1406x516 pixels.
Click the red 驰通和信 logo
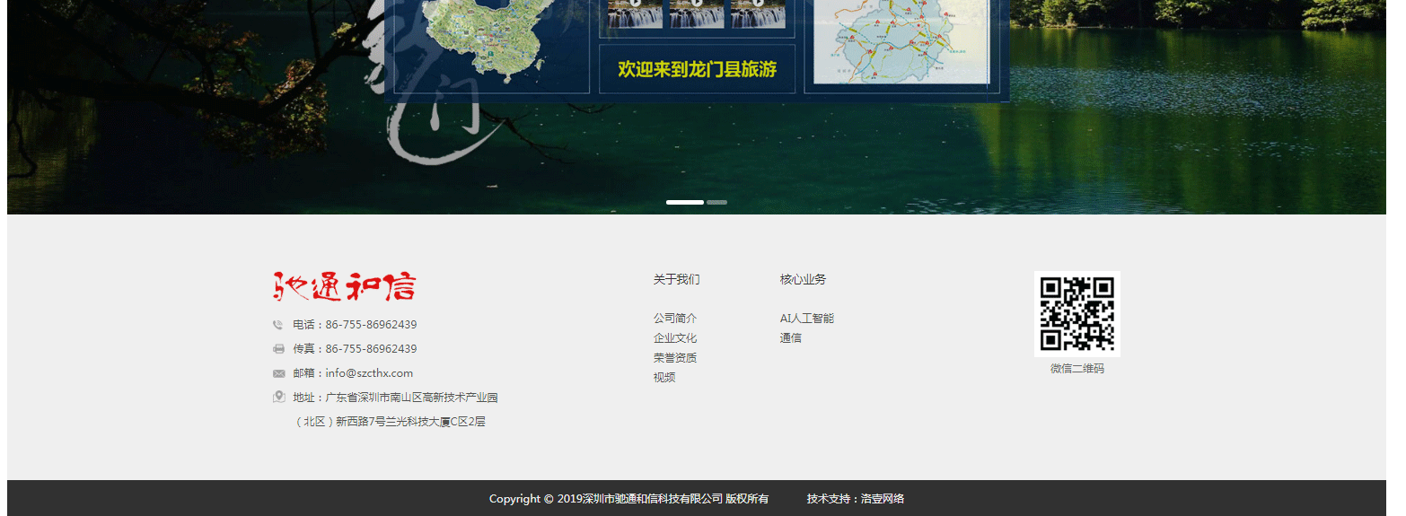(x=345, y=286)
